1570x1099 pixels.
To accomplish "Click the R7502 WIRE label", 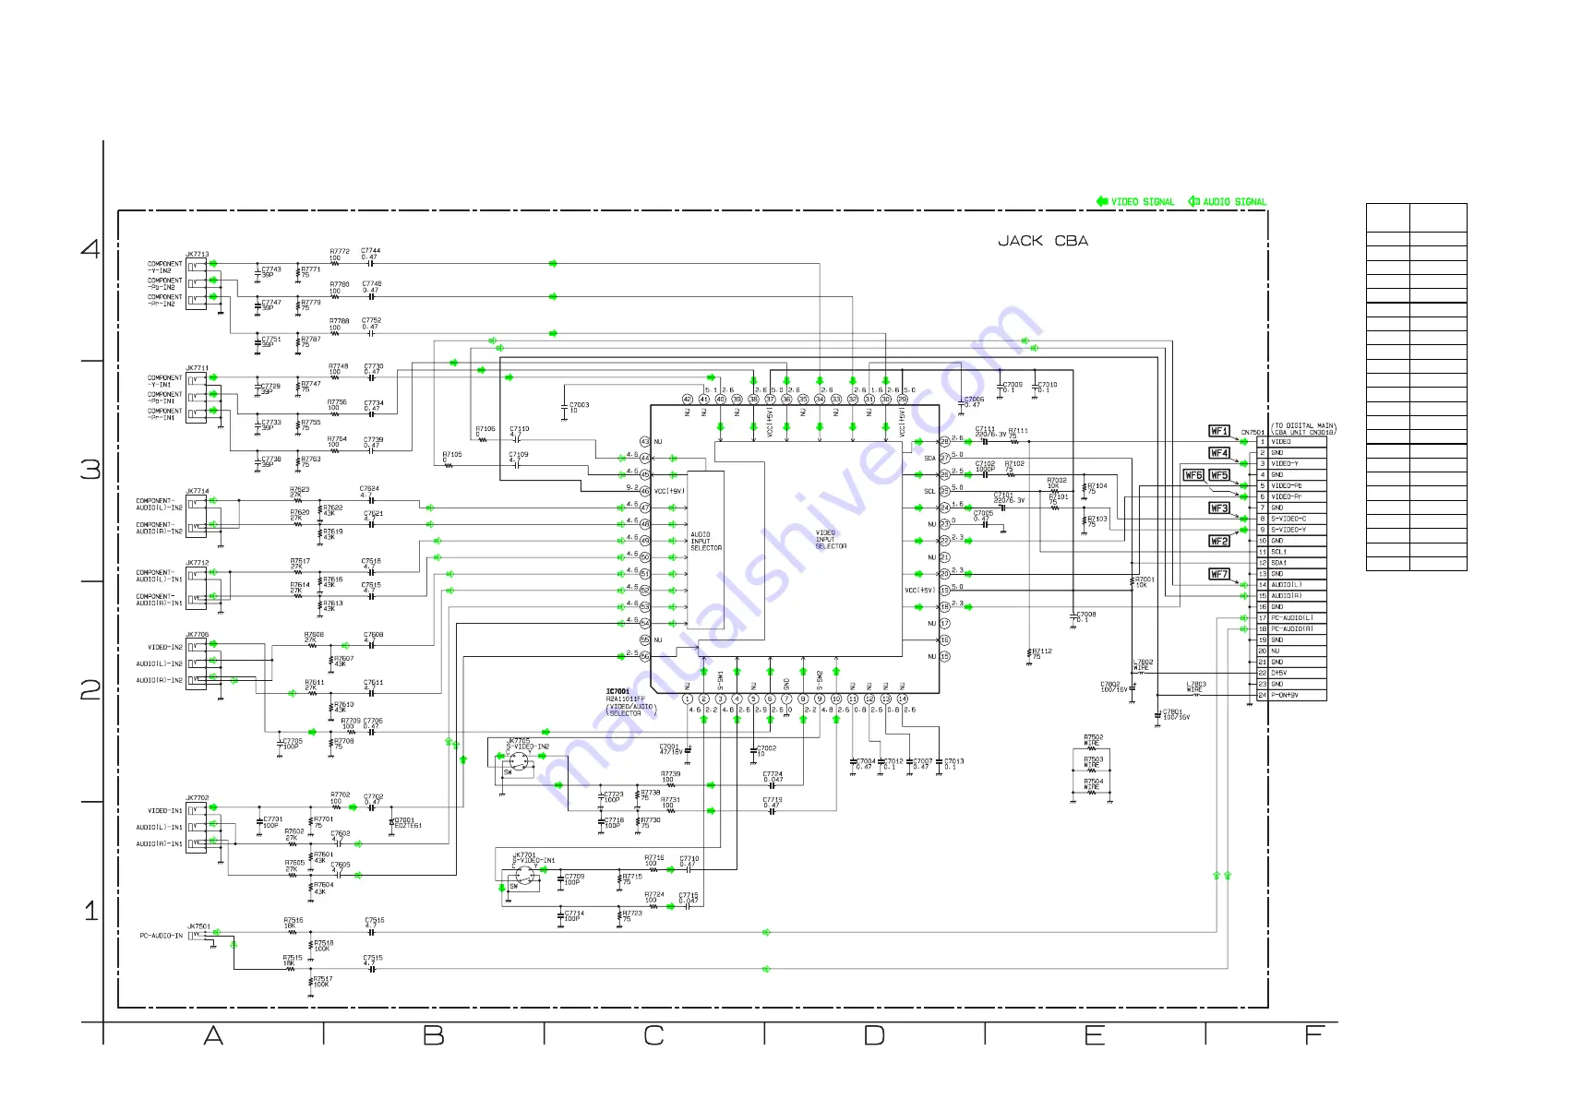I will (x=1093, y=740).
